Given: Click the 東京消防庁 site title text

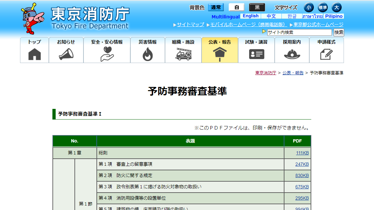Looking at the screenshot, I should (x=90, y=14).
